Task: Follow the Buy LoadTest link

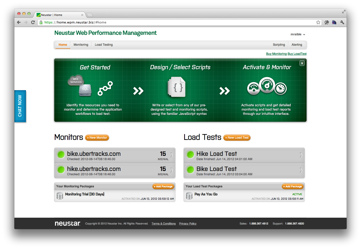Action: 297,54
